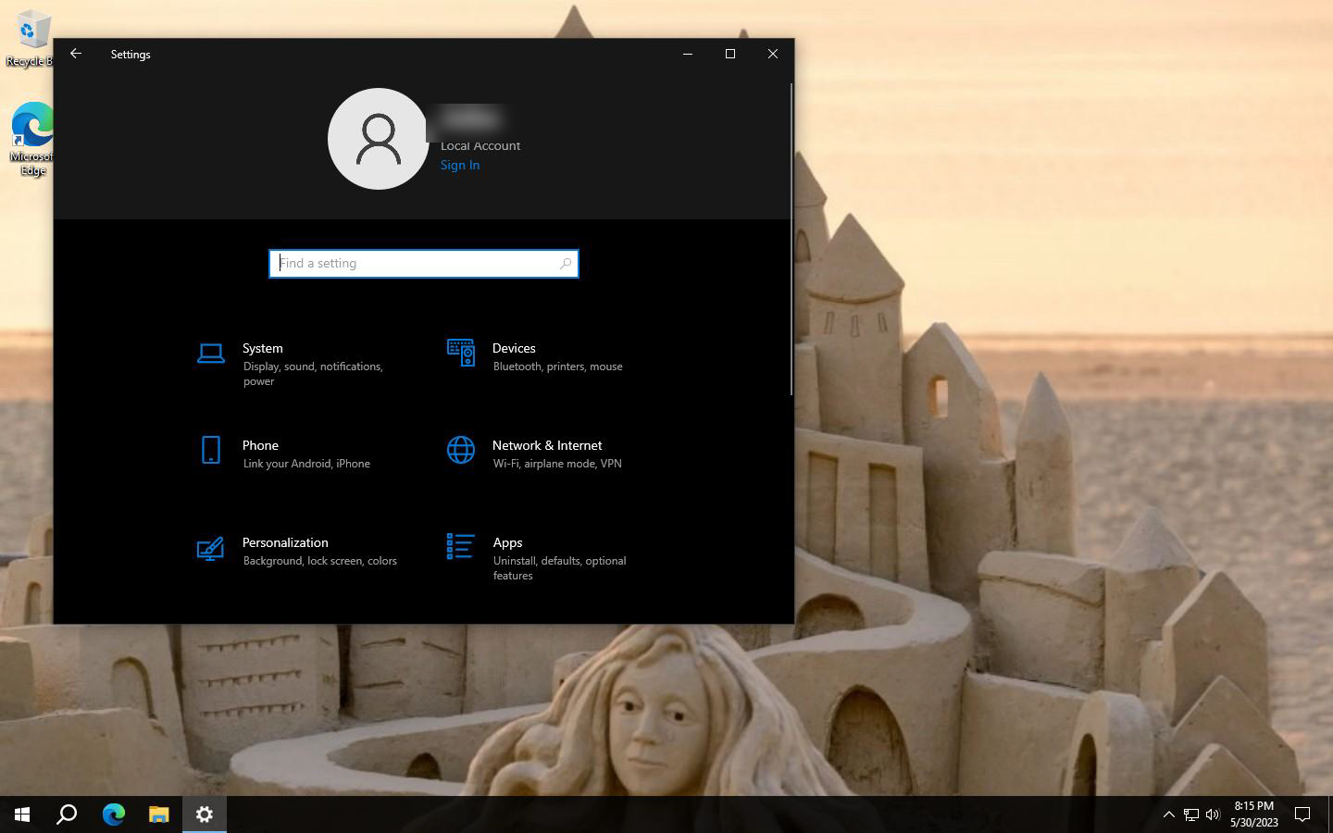
Task: Open File Explorer from the taskbar
Action: click(157, 814)
